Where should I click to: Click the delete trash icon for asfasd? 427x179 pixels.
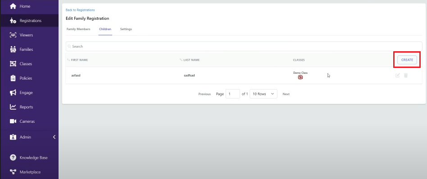[x=406, y=76]
